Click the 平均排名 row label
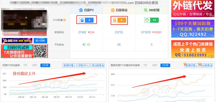The image size is (216, 102). [59, 45]
